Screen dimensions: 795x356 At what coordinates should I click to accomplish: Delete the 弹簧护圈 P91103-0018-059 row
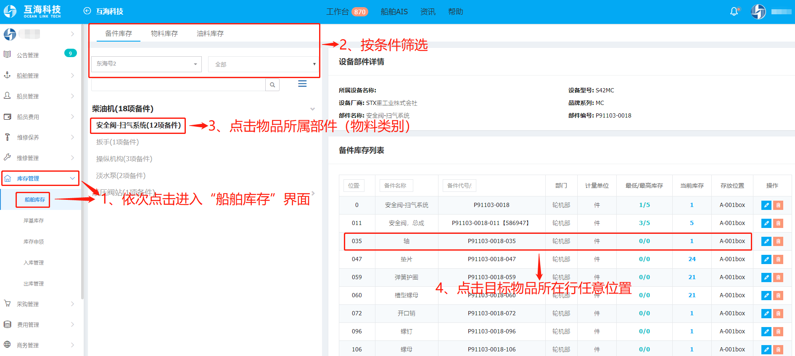[x=778, y=277]
